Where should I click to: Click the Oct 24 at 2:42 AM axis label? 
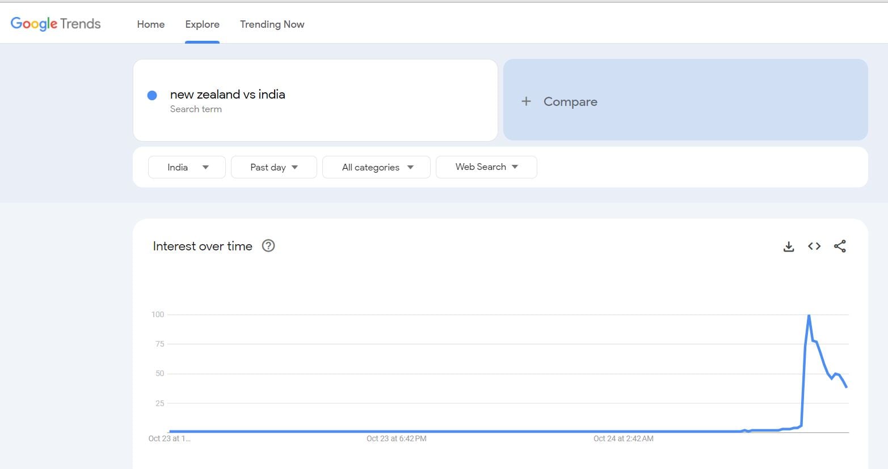[623, 438]
